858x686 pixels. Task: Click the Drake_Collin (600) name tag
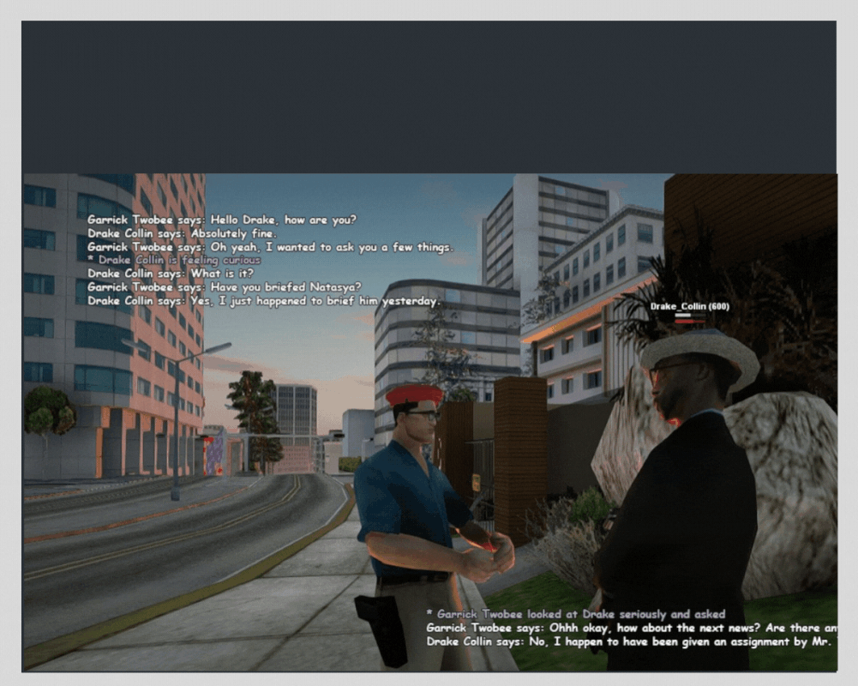tap(689, 307)
